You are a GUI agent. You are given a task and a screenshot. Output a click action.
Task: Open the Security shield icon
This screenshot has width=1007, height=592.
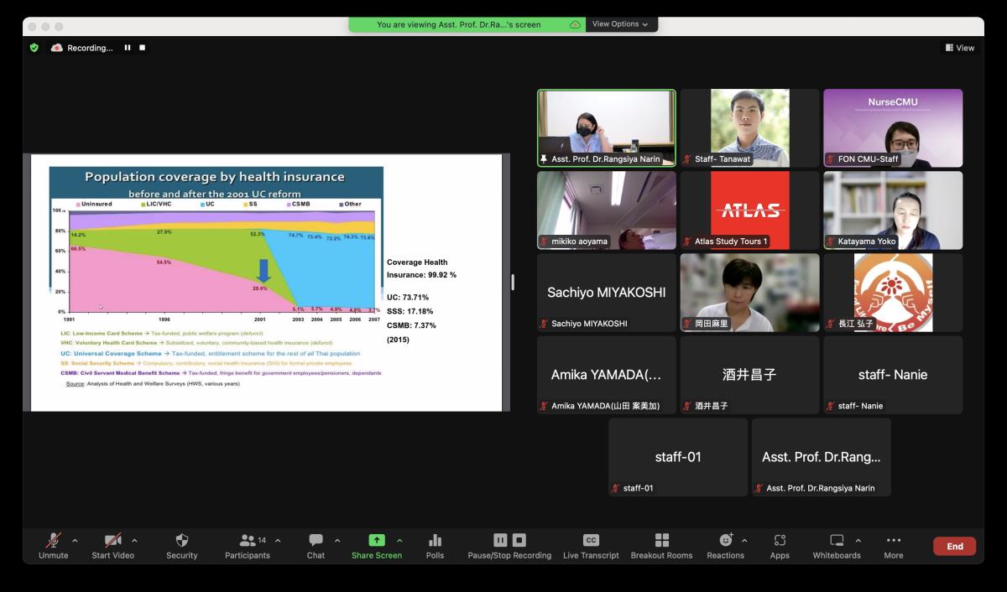pyautogui.click(x=181, y=541)
